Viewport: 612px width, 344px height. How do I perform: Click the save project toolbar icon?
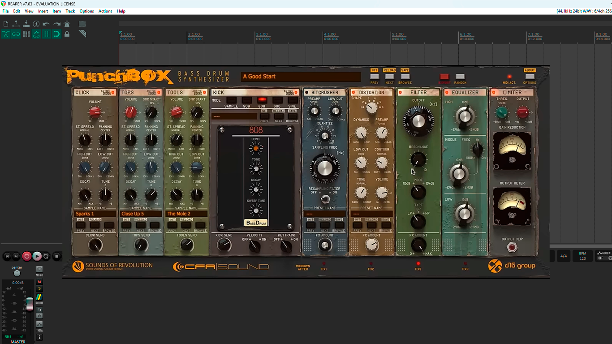click(26, 24)
